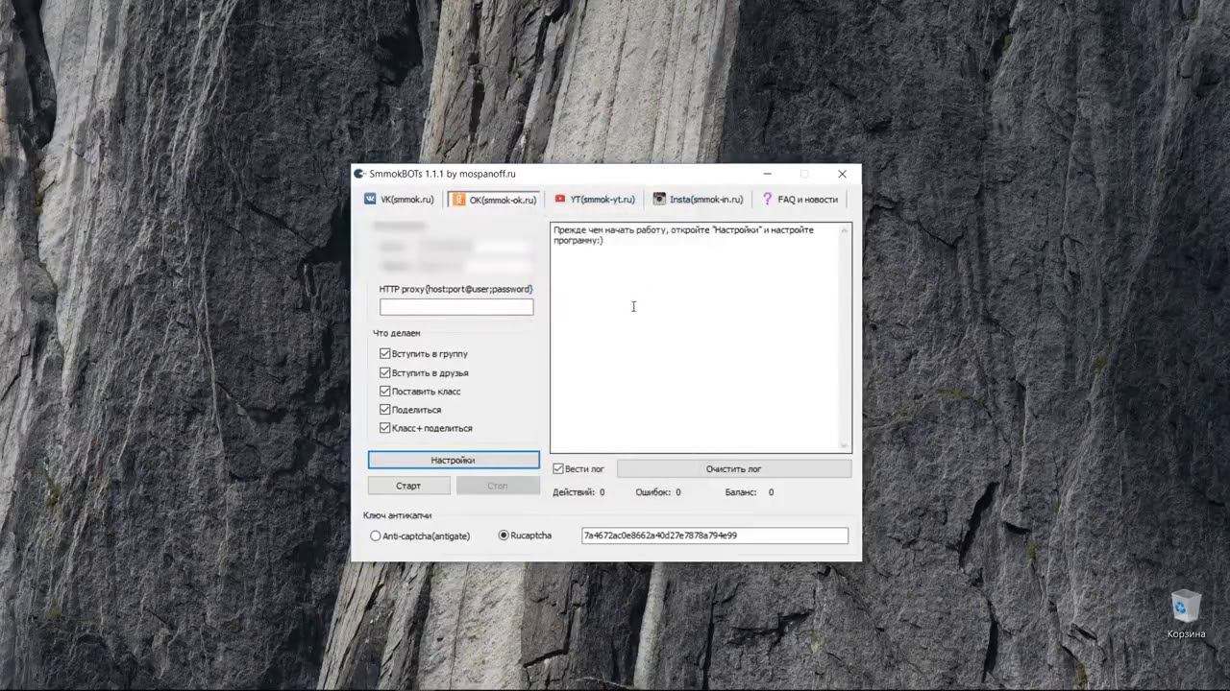Click the Действий: 0 counter

tap(578, 492)
